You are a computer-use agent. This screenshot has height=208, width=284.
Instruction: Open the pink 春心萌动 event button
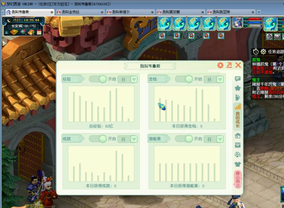238,179
